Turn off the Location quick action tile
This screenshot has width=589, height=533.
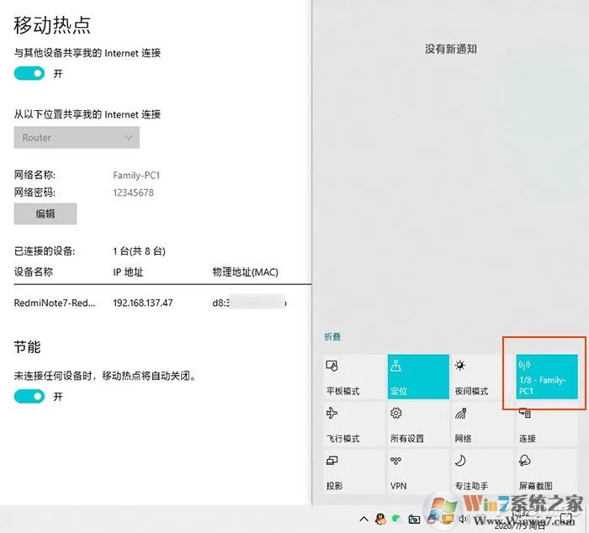[x=418, y=377]
